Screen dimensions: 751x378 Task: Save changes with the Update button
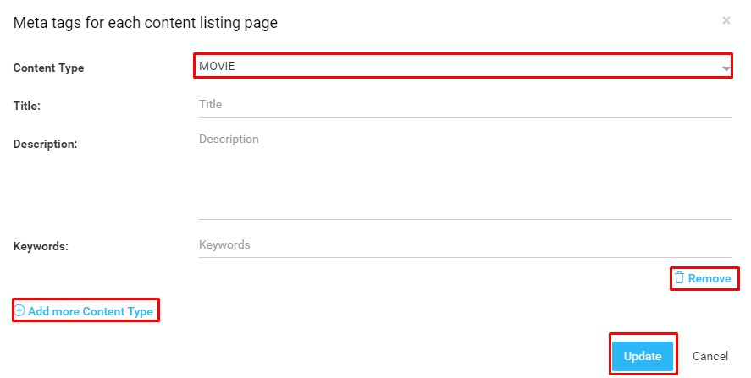(643, 356)
